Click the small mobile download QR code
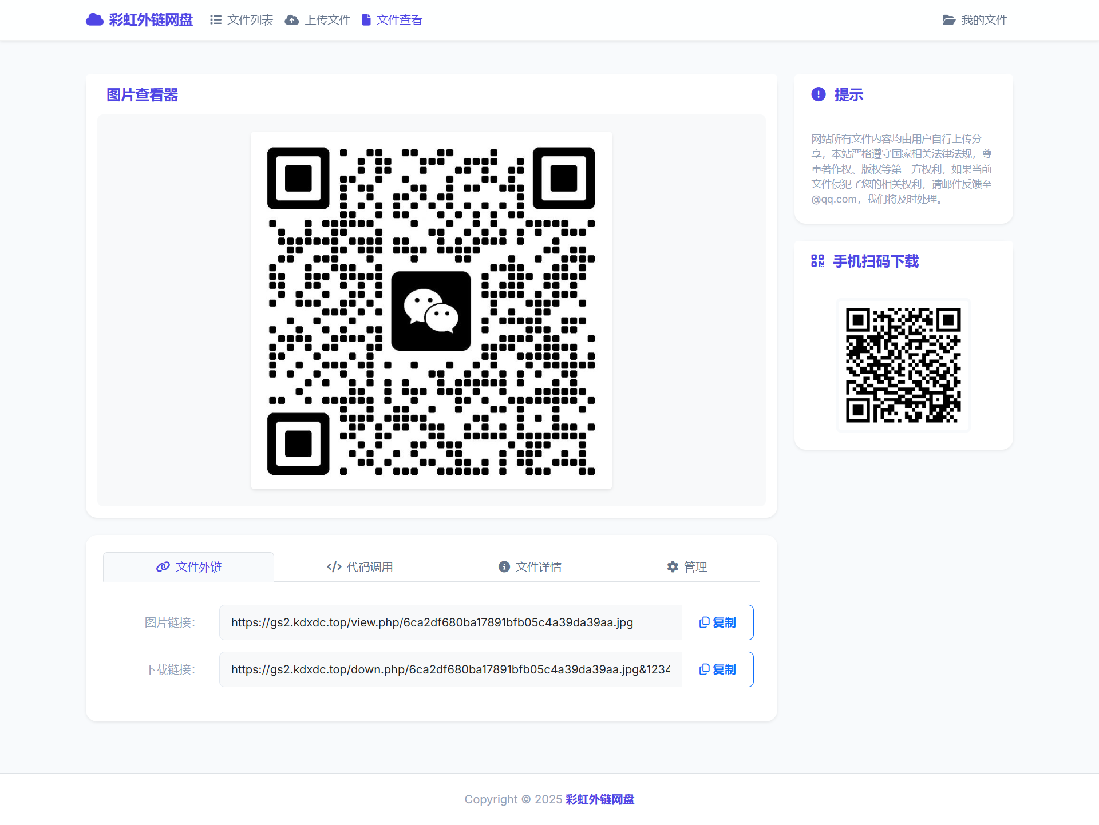Screen dimensions: 1099x825 click(x=903, y=365)
